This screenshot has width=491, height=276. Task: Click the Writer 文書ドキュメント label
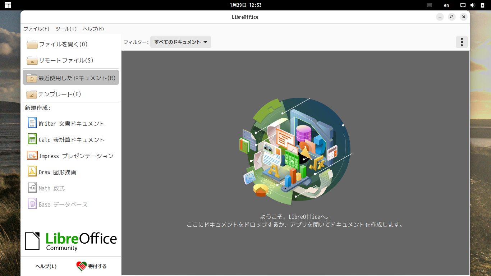coord(72,124)
